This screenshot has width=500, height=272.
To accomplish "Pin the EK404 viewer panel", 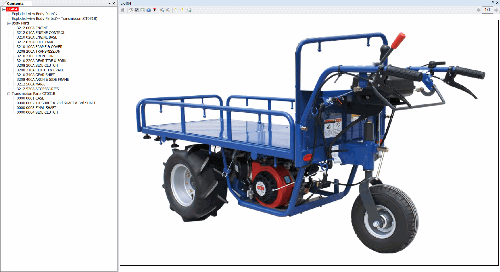I will tap(493, 3).
